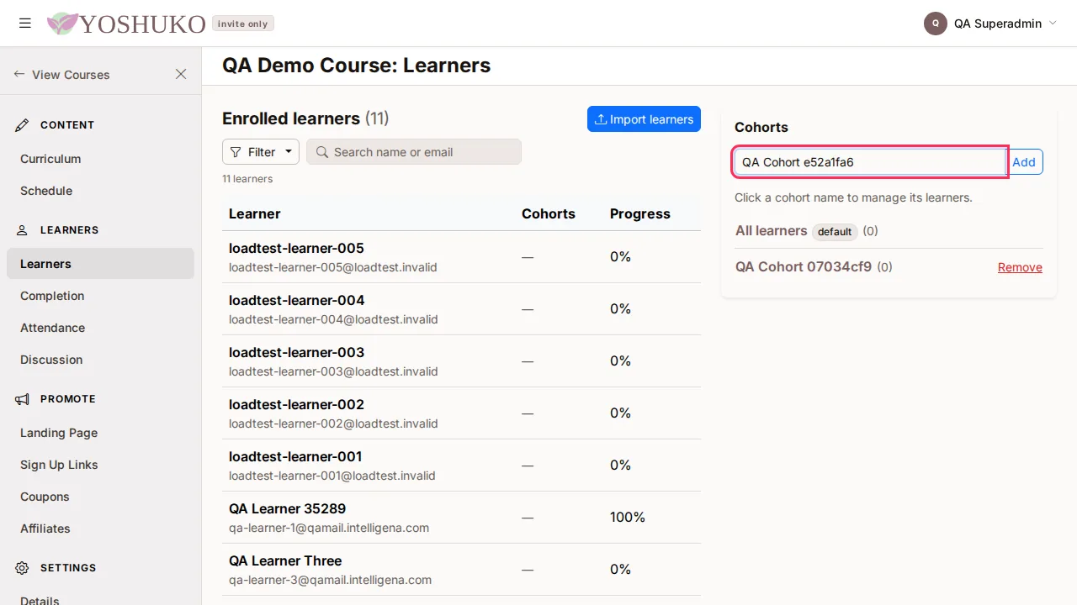Open Curriculum in the sidebar

(50, 159)
